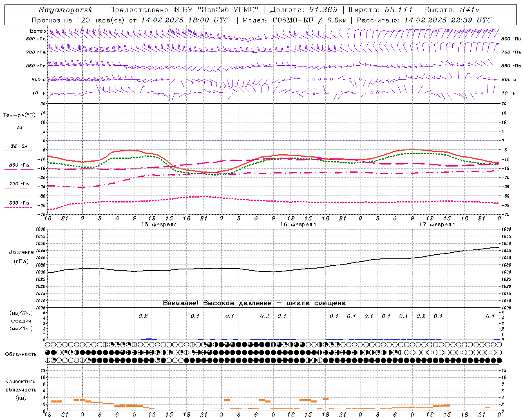
Task: Click the Долгота: 91.369 value
Action: tap(304, 10)
